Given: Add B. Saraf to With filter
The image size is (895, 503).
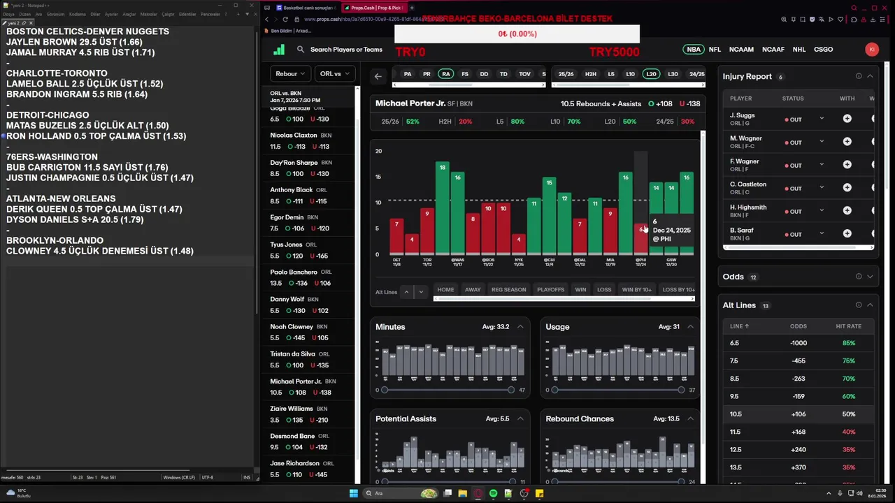Looking at the screenshot, I should [847, 234].
